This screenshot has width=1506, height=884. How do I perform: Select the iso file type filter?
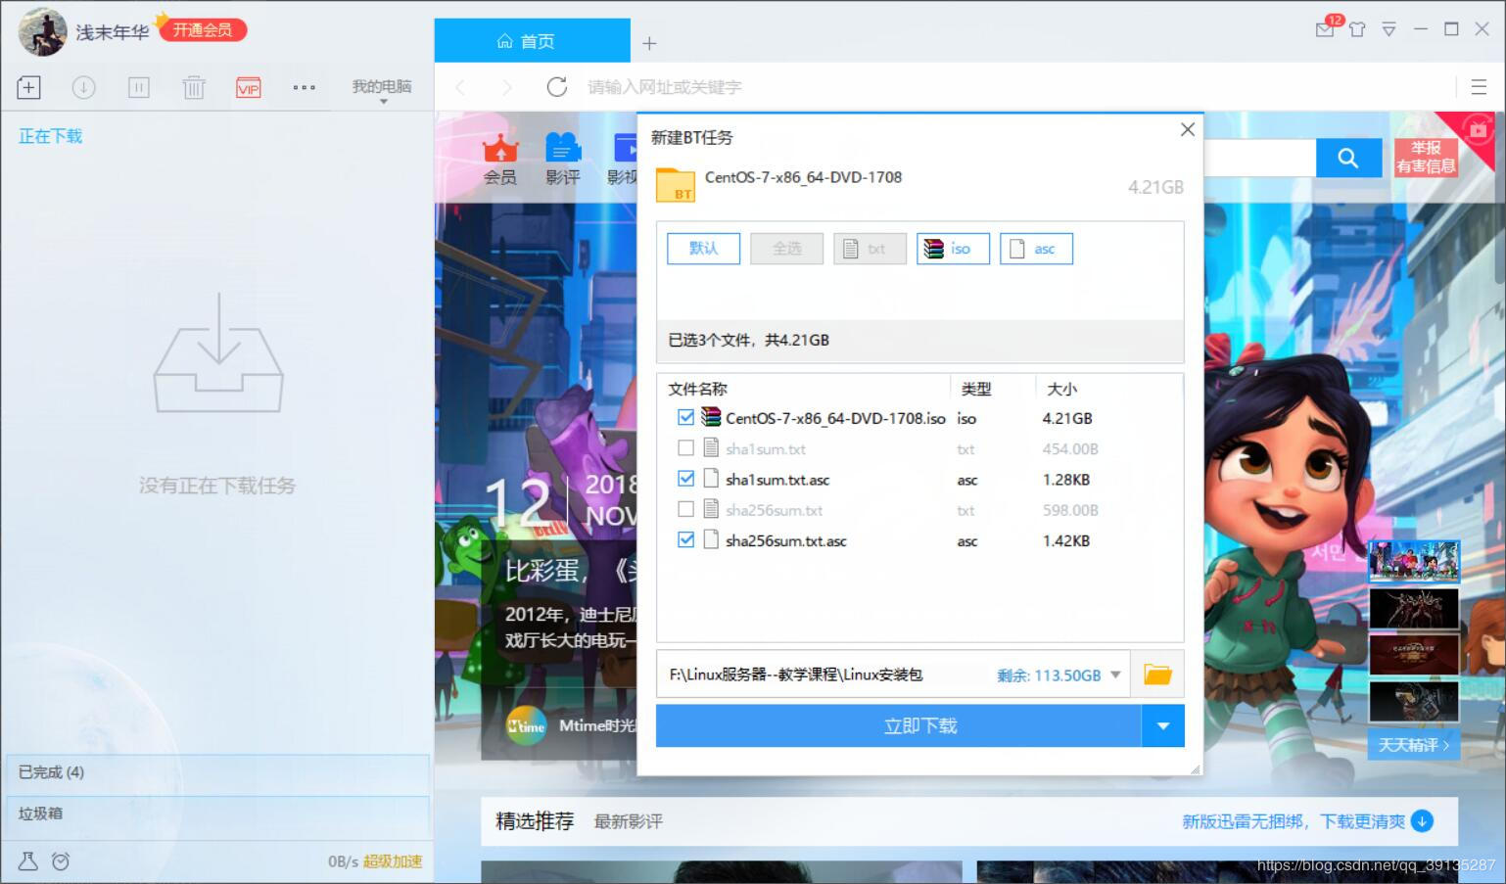click(953, 249)
